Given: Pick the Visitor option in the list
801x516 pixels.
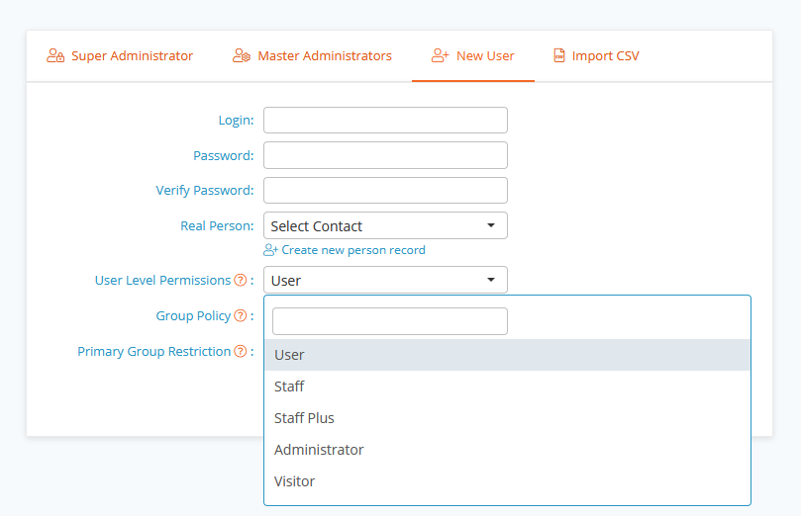Looking at the screenshot, I should click(x=507, y=481).
